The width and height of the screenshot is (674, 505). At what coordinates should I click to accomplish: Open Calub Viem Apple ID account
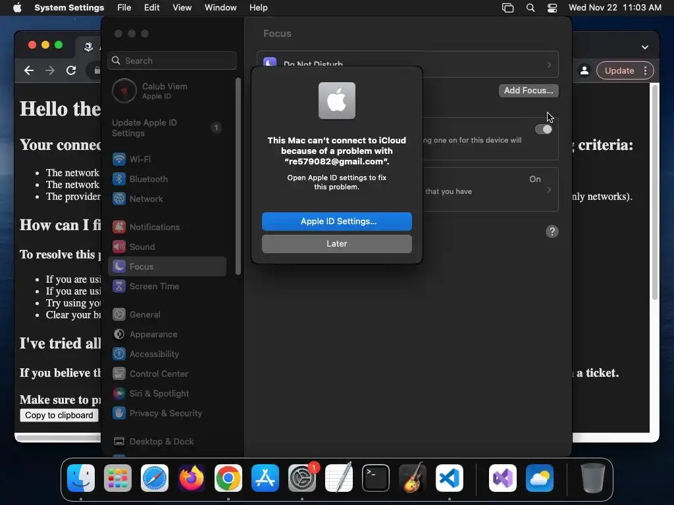click(x=167, y=91)
